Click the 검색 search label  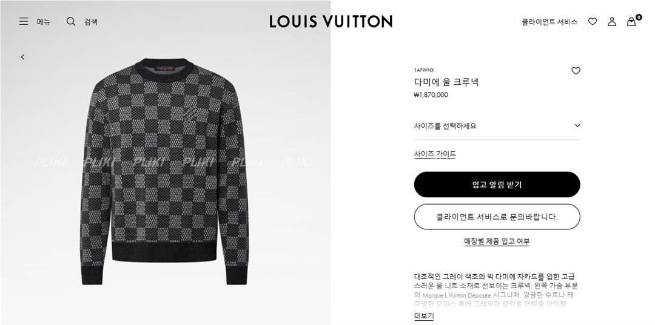[x=90, y=22]
